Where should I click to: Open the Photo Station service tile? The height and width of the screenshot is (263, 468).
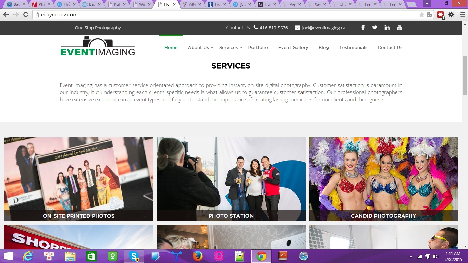231,179
